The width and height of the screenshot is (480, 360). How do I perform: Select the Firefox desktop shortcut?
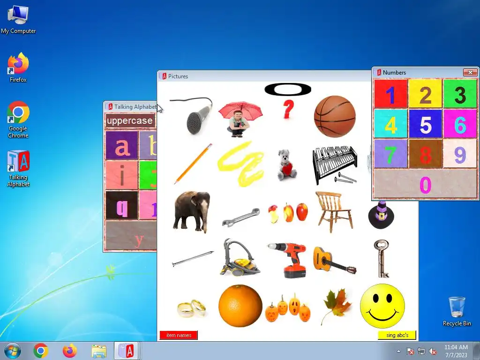point(18,67)
